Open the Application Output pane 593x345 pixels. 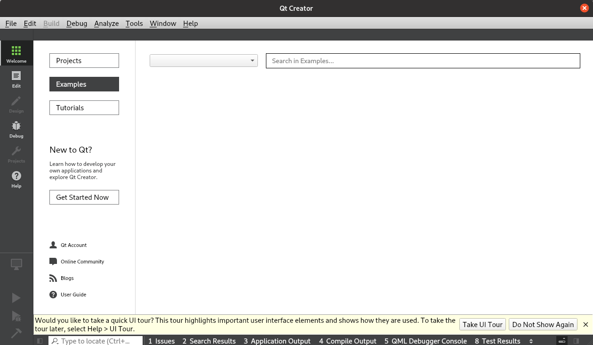tap(277, 341)
